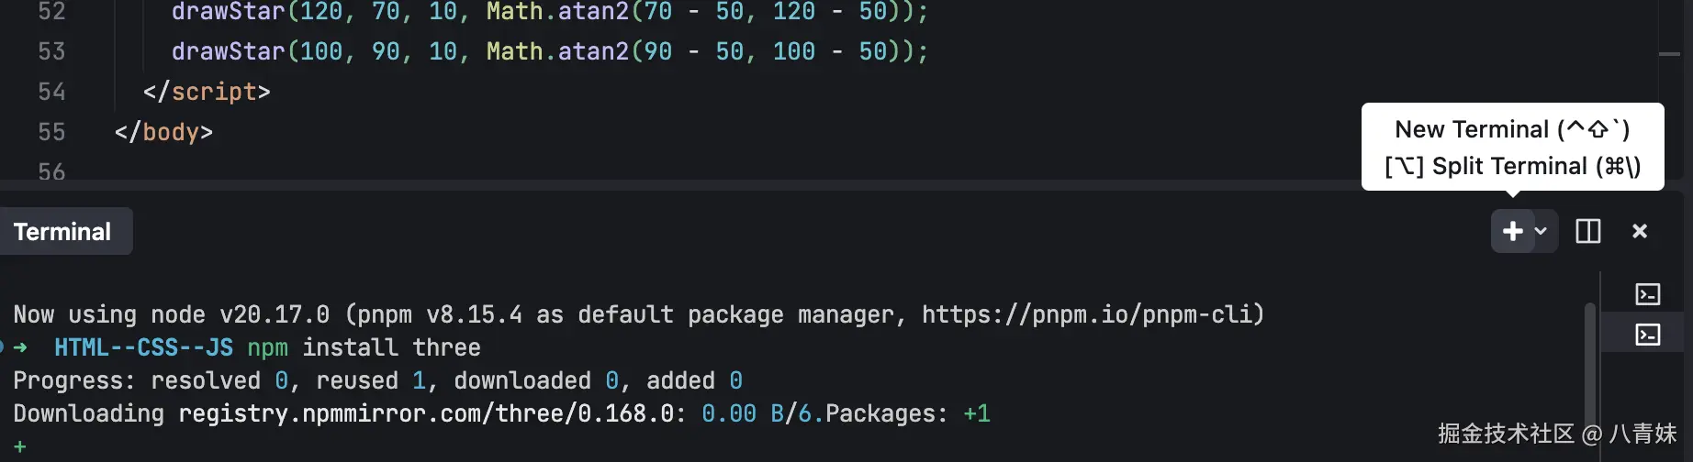1693x462 pixels.
Task: Click the line number 52 gutter
Action: point(51,12)
